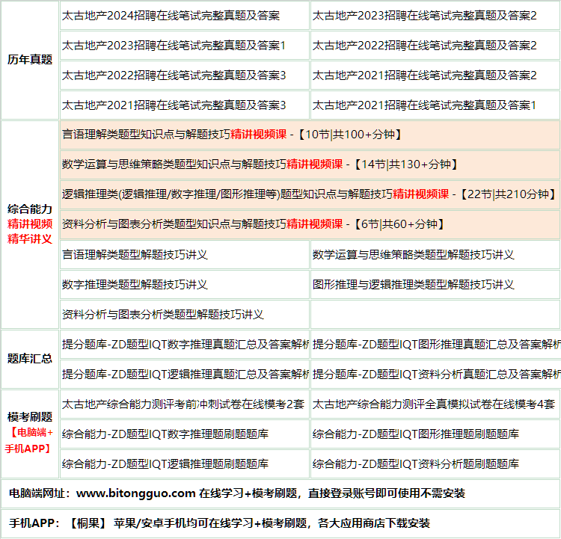This screenshot has height=539, width=561.
Task: Open 太古地产2023招聘在线笔试完整真题及答案2
Action: coord(424,16)
